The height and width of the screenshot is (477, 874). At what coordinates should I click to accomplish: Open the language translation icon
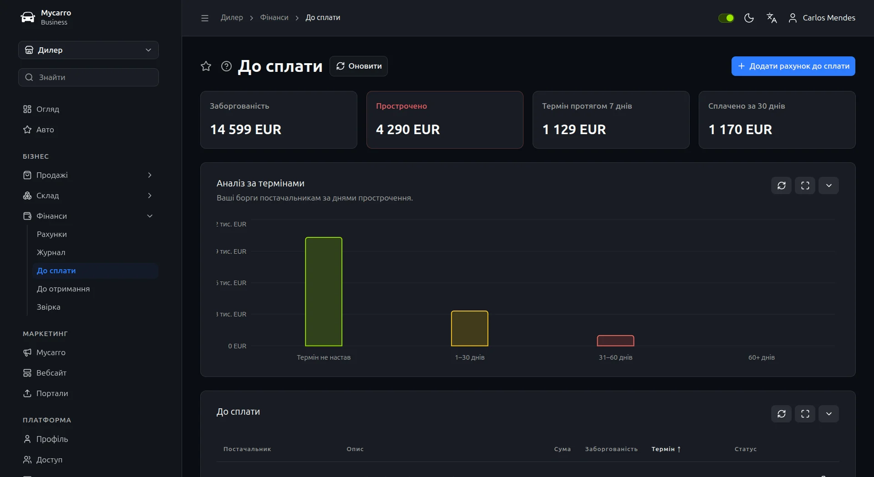[x=772, y=18]
